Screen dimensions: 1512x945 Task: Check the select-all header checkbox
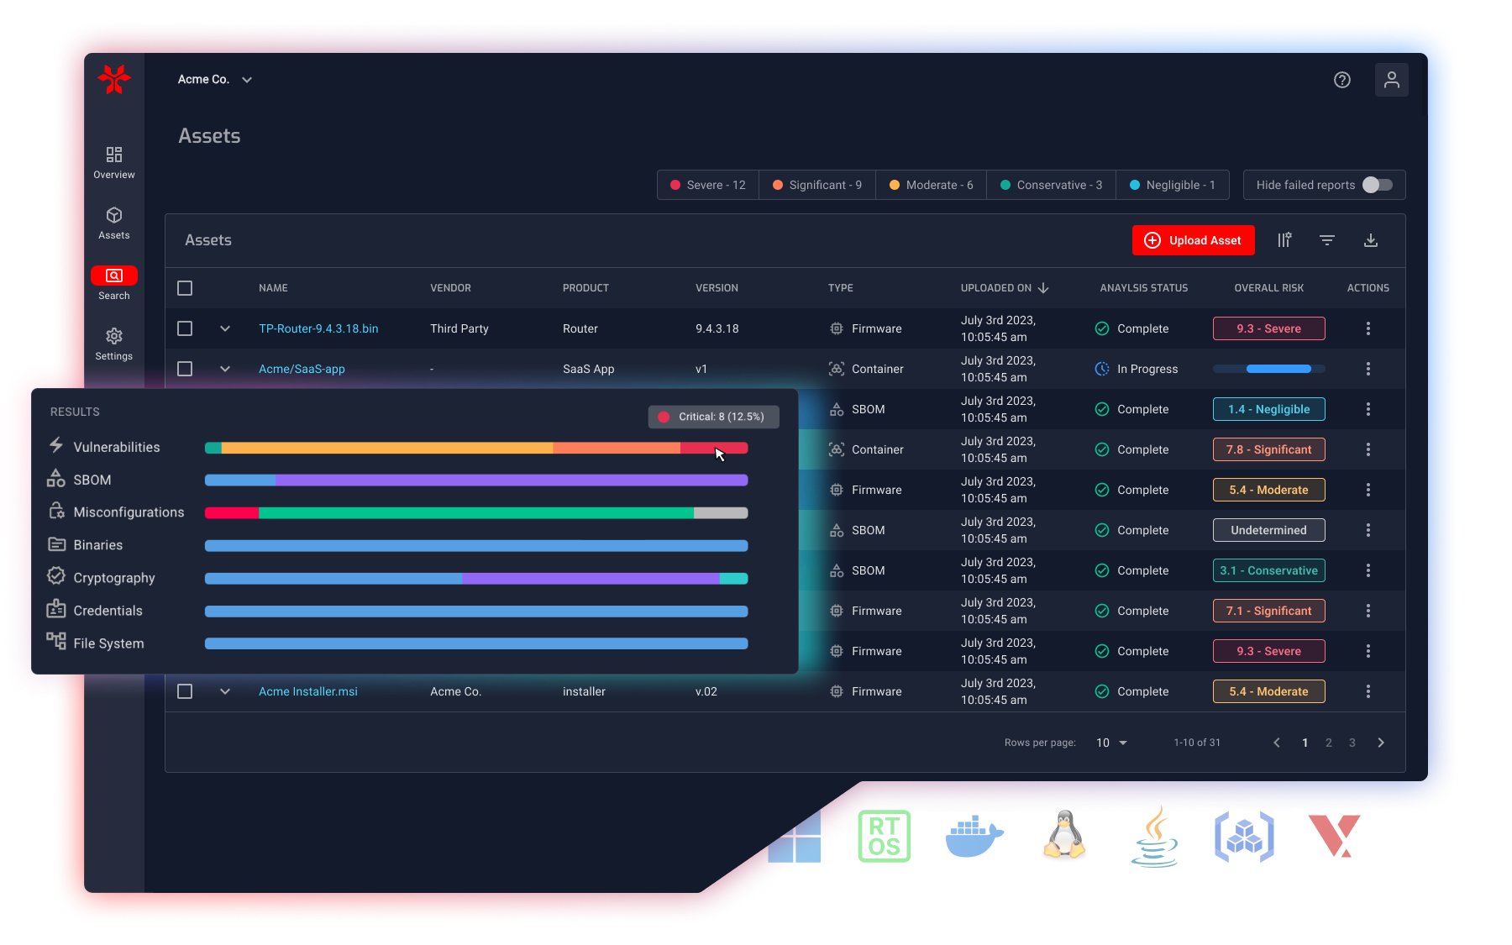click(x=185, y=288)
